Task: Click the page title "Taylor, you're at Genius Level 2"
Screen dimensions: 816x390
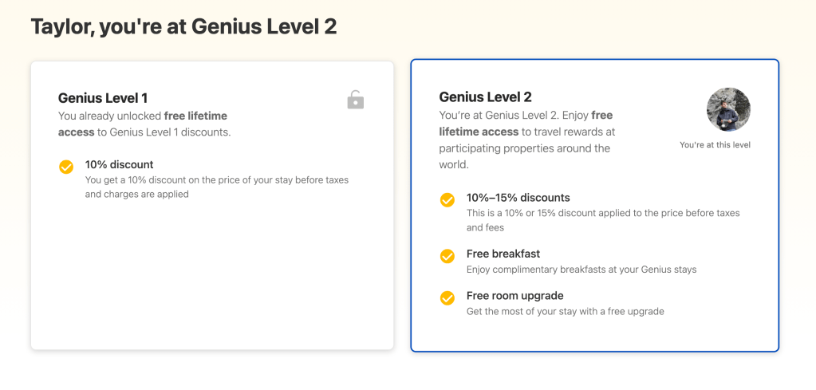Action: point(183,26)
